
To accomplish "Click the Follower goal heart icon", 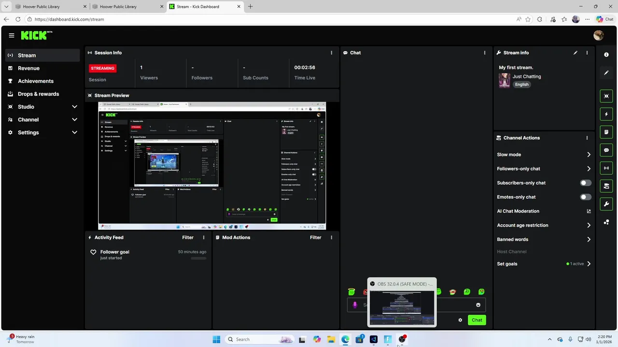I will (x=94, y=252).
